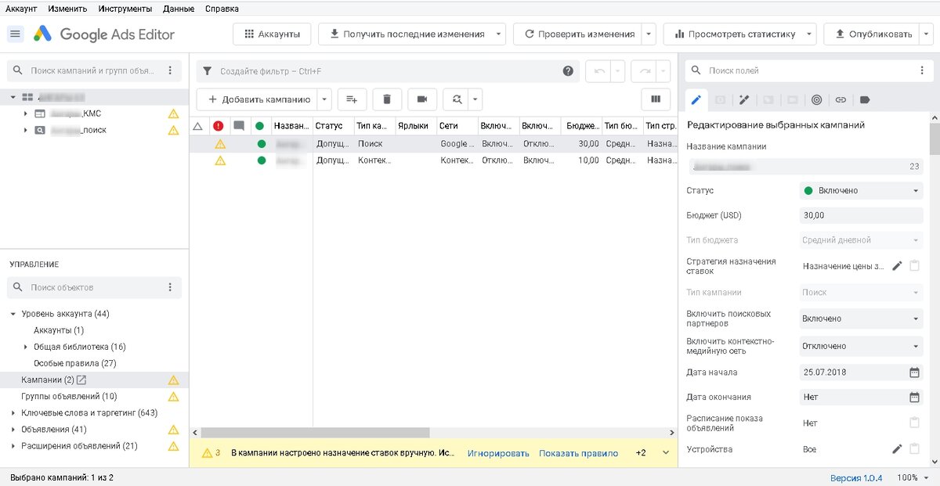Open the start date calendar

click(x=914, y=373)
